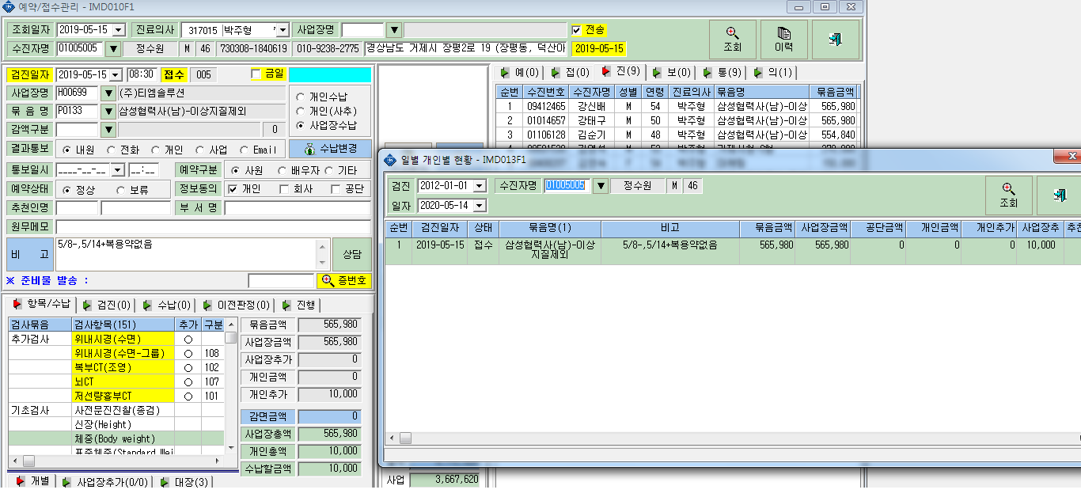Click the exit door icon in main toolbar
Viewport: 1081px width, 501px height.
pos(835,40)
